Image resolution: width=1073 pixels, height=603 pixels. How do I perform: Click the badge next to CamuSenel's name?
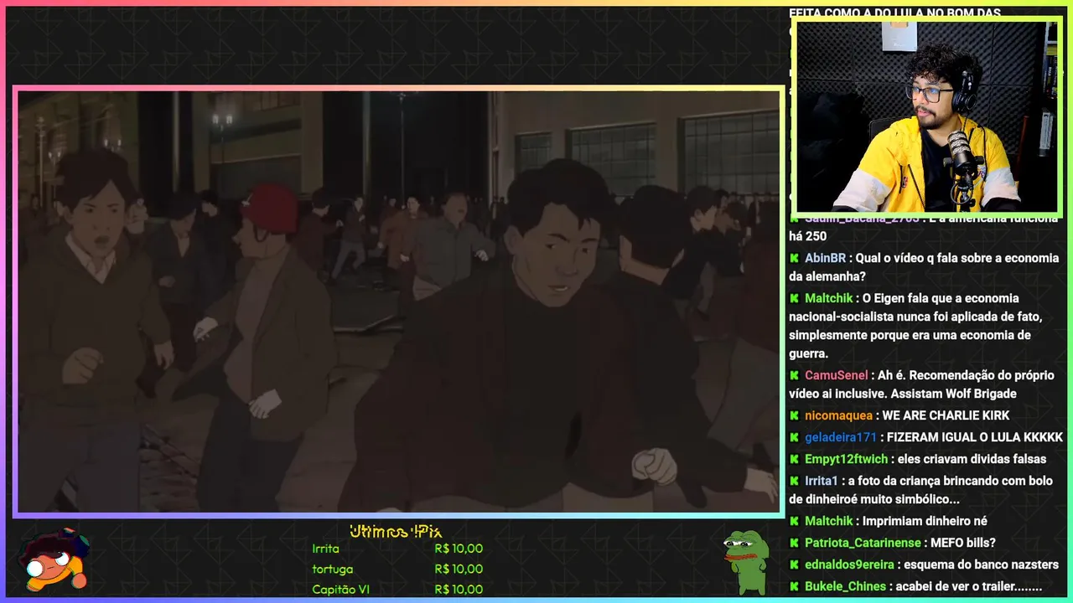794,375
